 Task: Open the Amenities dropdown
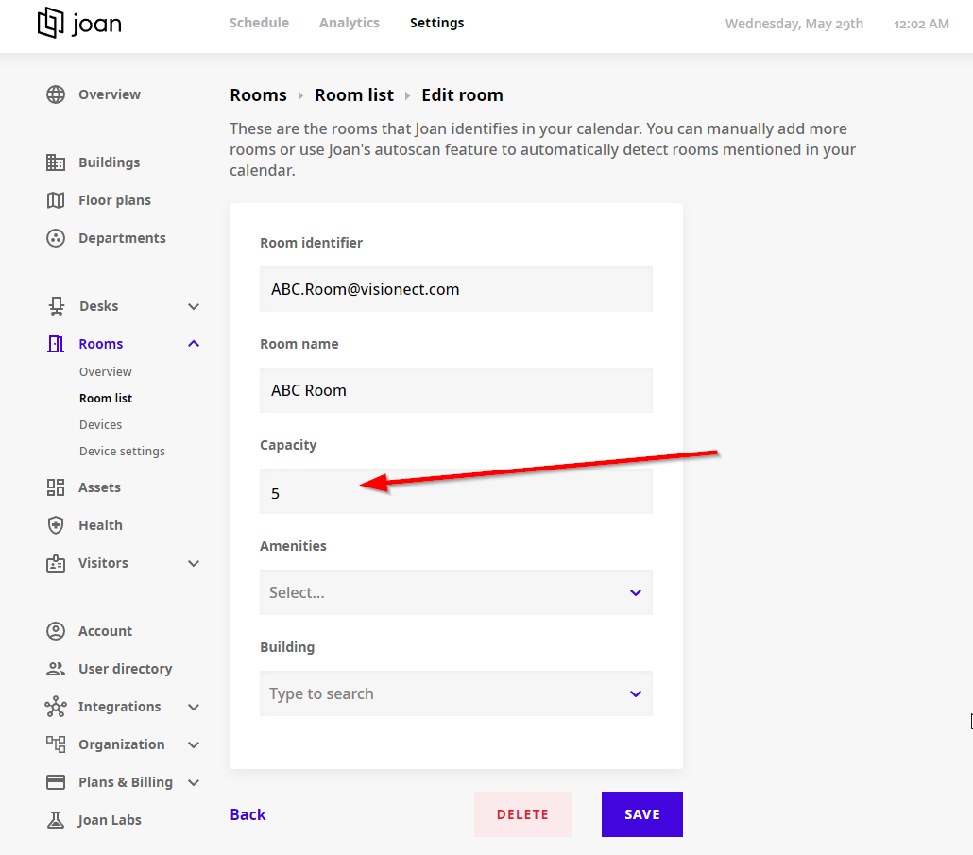456,592
